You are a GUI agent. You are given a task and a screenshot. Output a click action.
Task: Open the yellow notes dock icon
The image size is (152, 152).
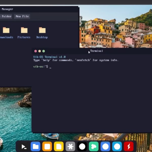pos(59,146)
